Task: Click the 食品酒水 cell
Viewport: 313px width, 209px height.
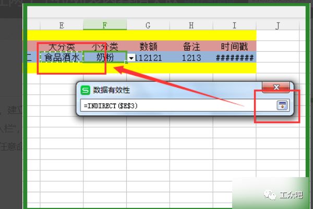Action: (62, 57)
